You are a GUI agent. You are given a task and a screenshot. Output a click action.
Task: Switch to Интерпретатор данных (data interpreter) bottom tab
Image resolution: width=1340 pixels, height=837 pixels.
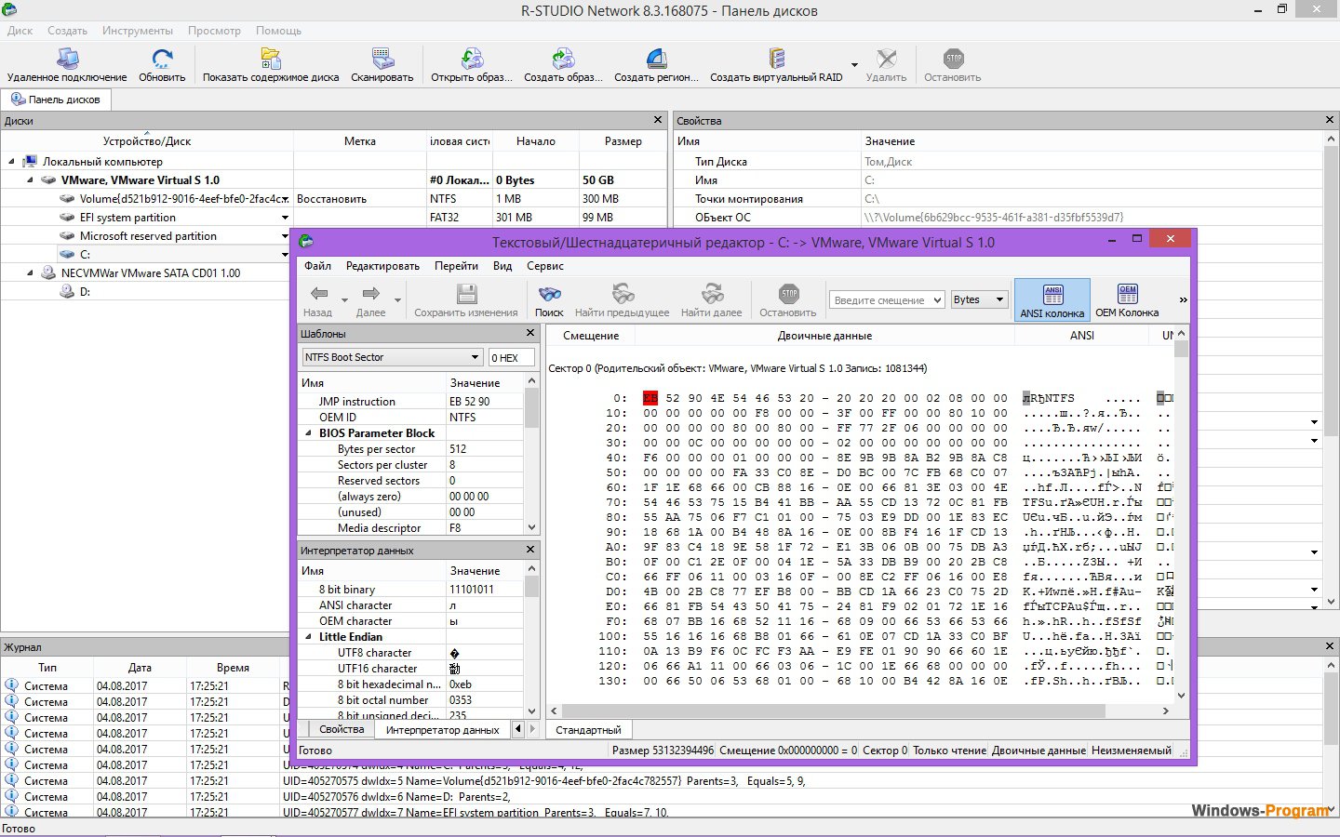(x=443, y=730)
